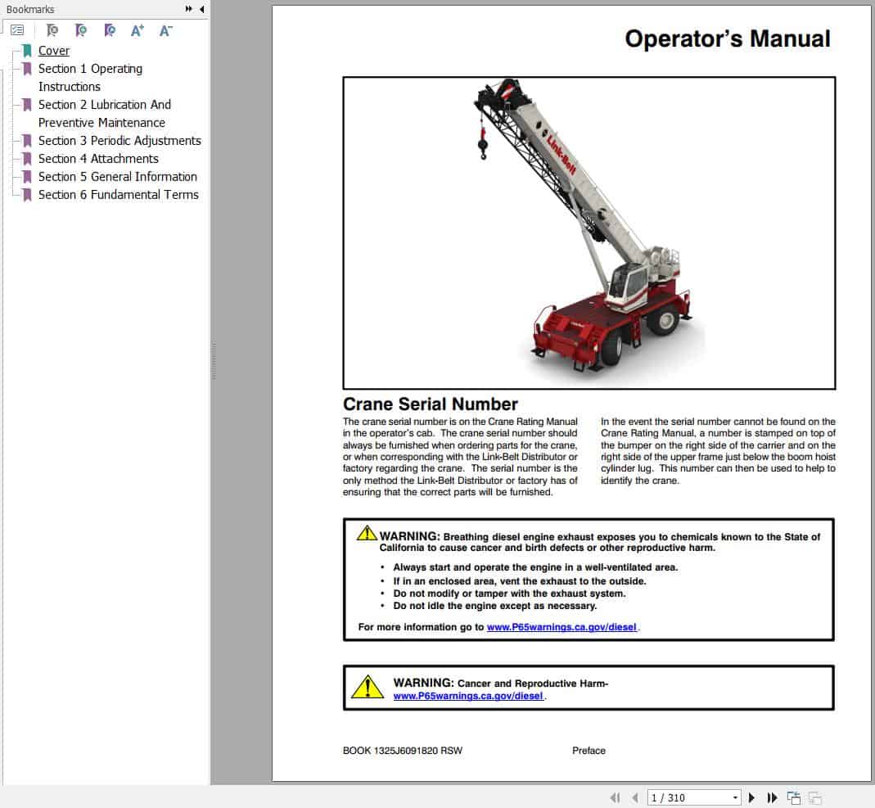Collapse the Bookmarks panel with the arrow
This screenshot has height=808, width=875.
pyautogui.click(x=201, y=9)
